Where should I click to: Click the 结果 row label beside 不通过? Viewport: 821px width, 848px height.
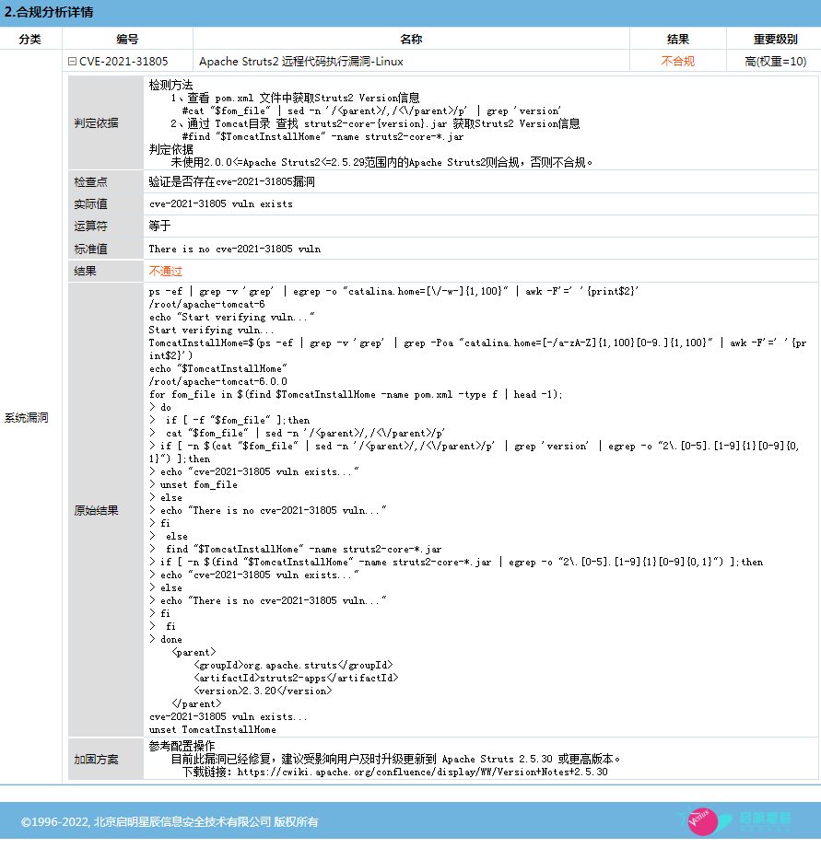(85, 272)
